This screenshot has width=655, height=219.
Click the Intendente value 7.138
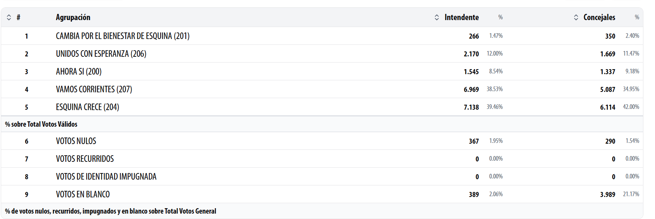click(x=471, y=107)
